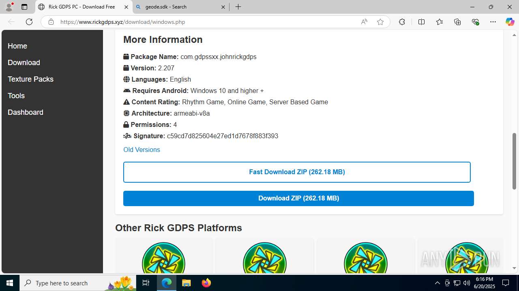Open the tab actions menu icon
519x291 pixels.
point(24,7)
